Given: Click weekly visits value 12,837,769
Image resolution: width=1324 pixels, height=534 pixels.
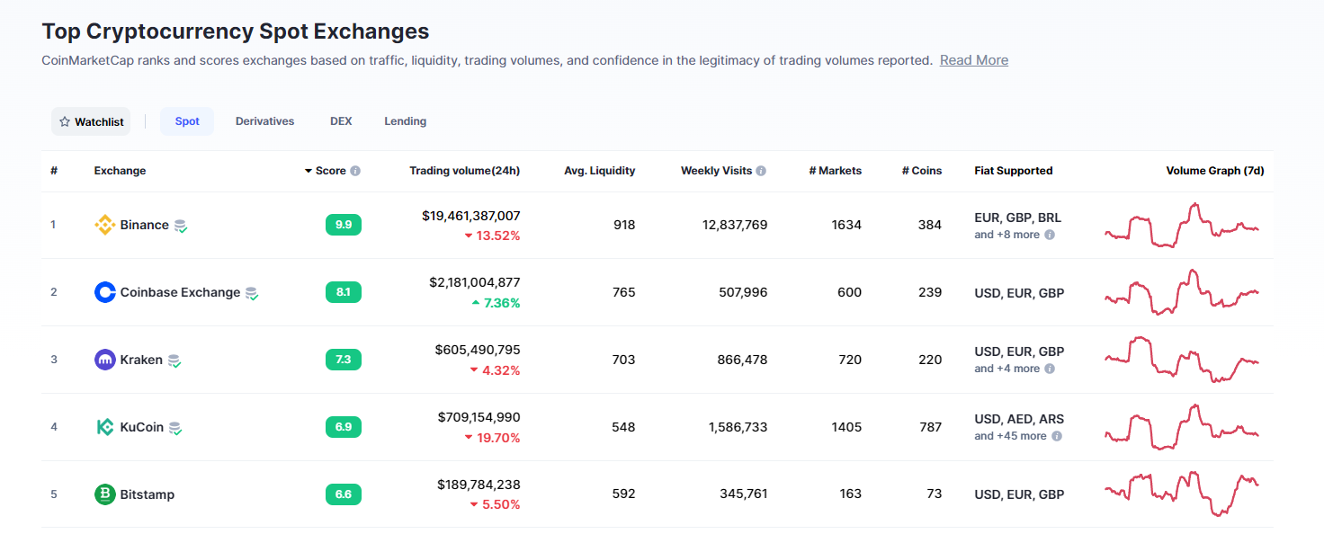Looking at the screenshot, I should point(735,225).
